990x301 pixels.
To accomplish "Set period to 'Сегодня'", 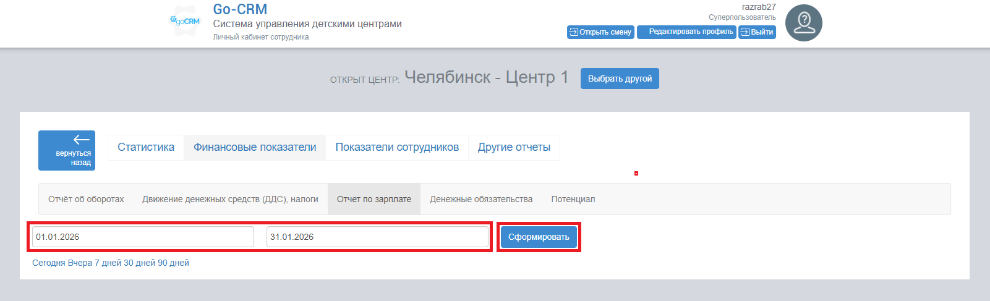I will point(49,263).
